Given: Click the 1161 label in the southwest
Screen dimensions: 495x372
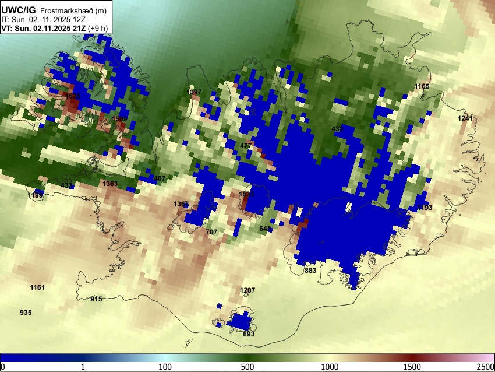Looking at the screenshot, I should click(37, 287).
